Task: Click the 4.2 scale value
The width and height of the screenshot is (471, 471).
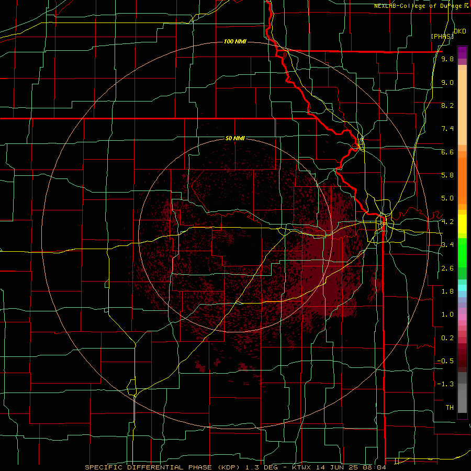Action: pos(447,222)
